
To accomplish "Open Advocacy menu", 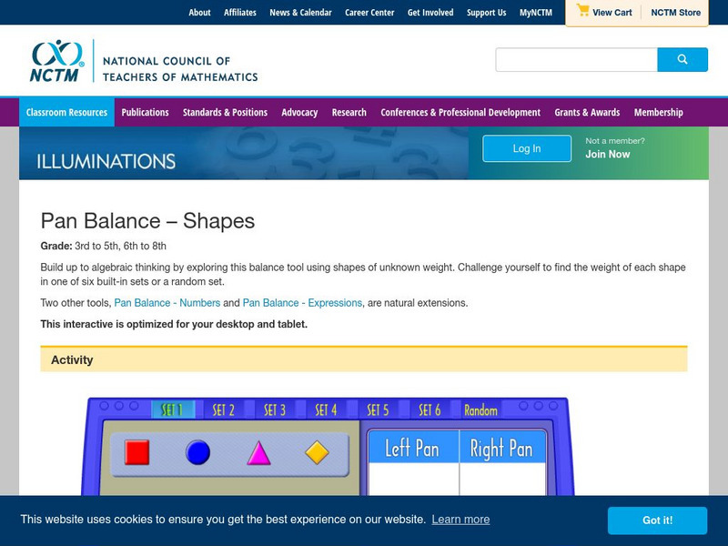I will tap(299, 112).
